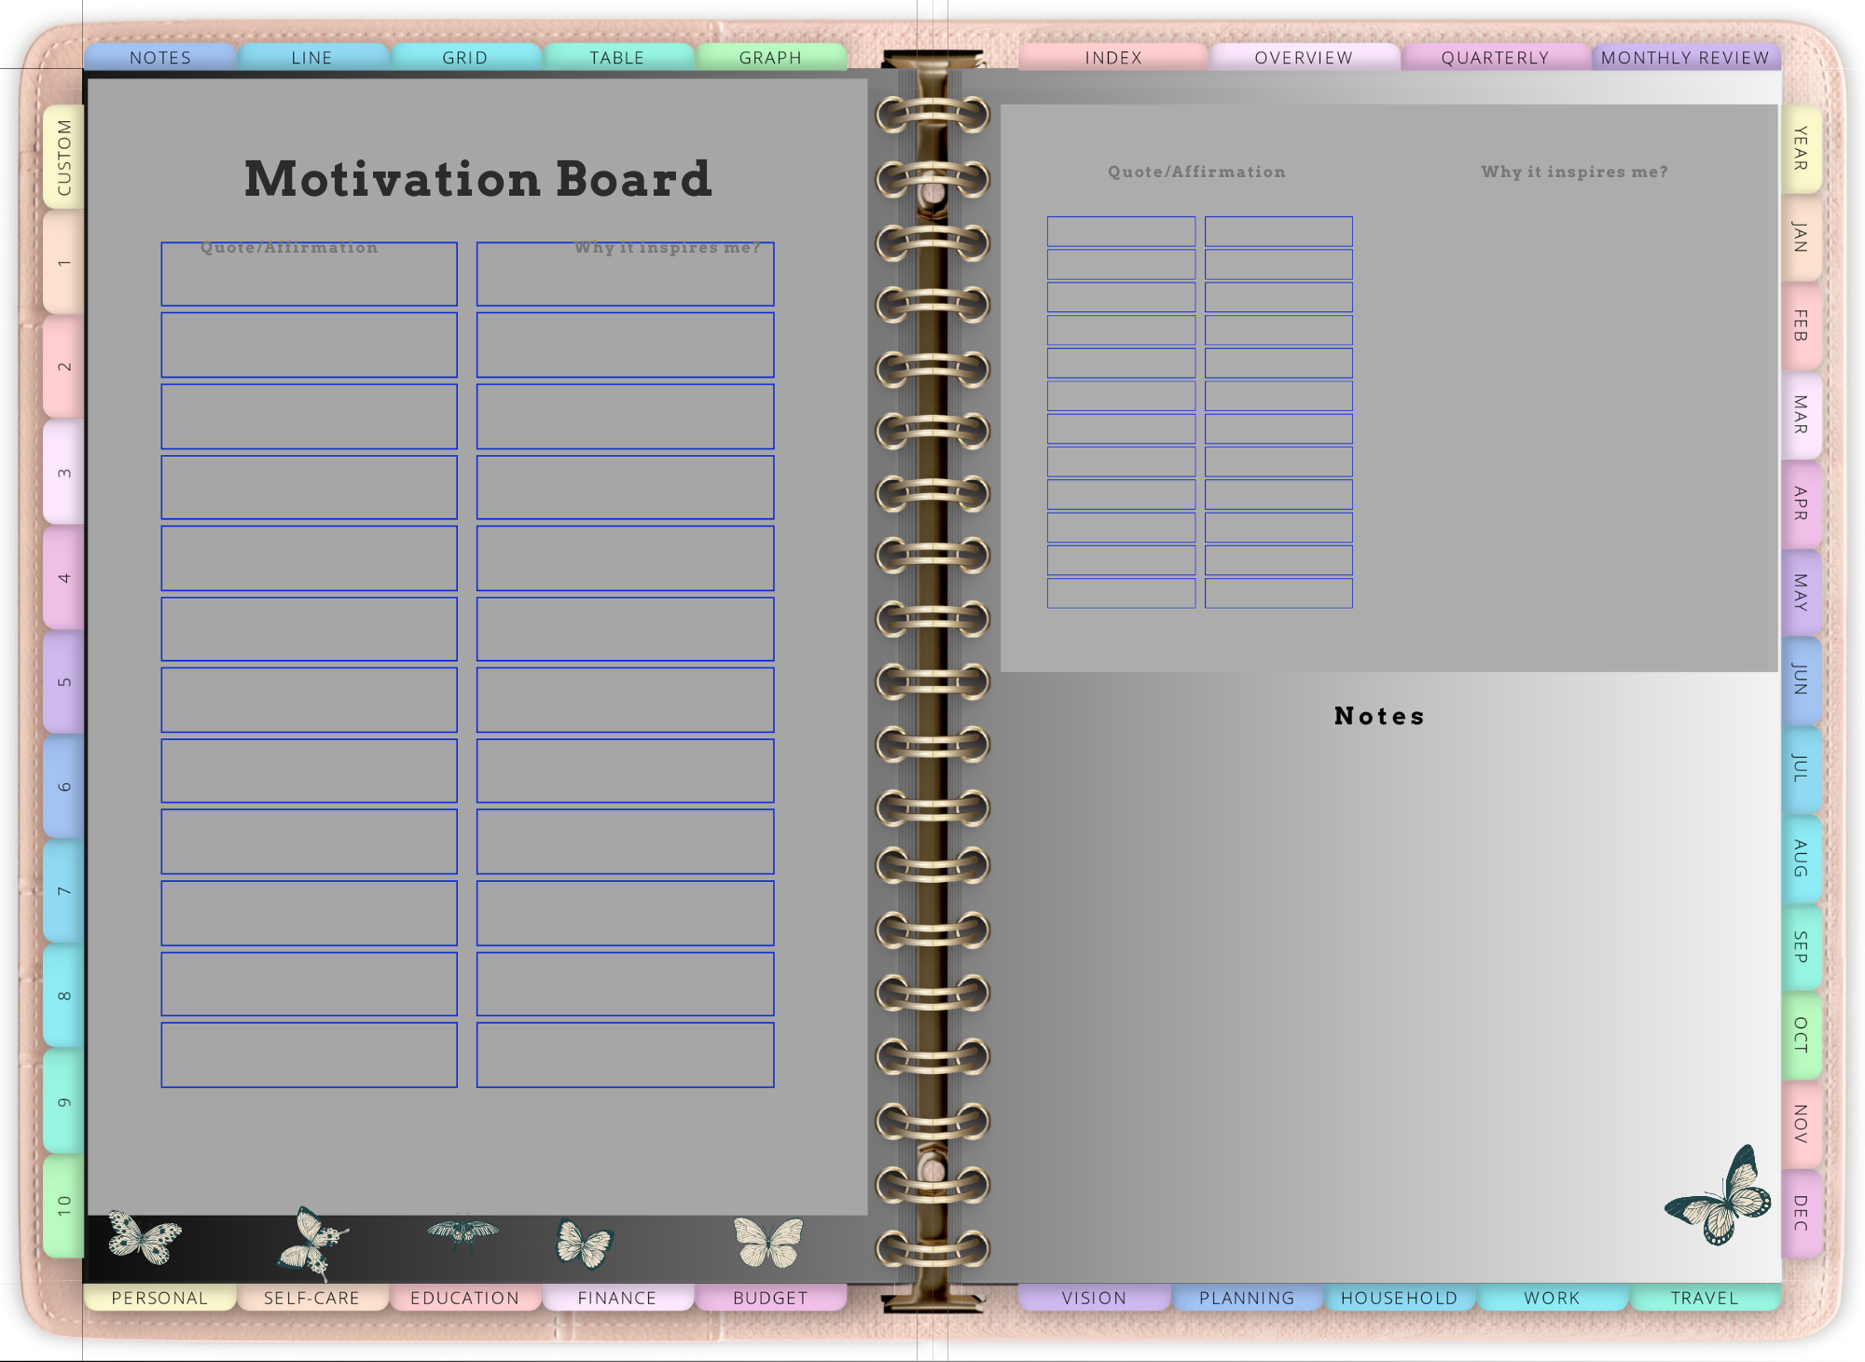This screenshot has width=1865, height=1362.
Task: Switch to the GRAPH tab
Action: point(770,58)
